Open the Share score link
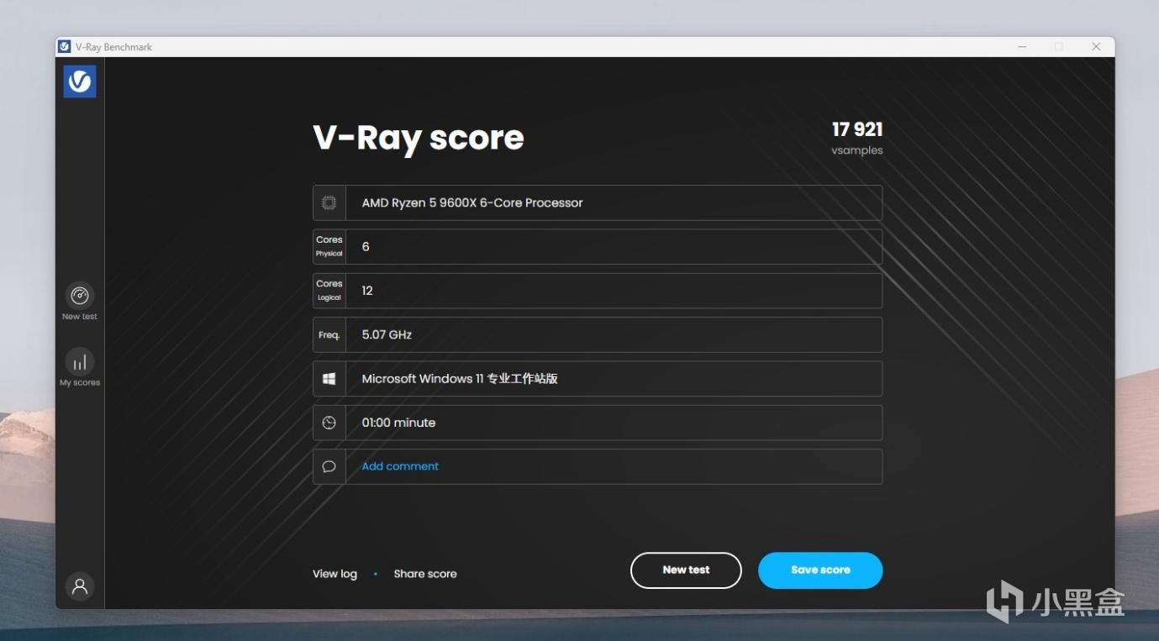 point(425,574)
